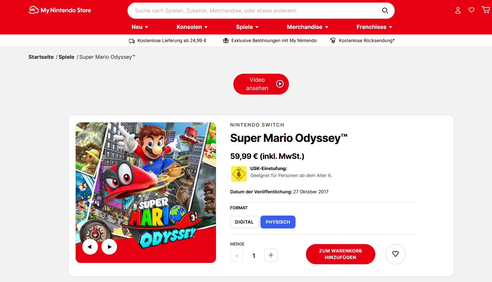Expand the Neu menu

coord(140,27)
